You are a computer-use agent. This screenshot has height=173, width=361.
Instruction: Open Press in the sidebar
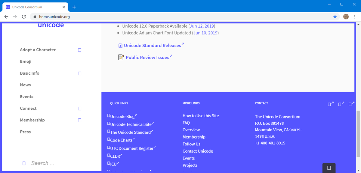(x=25, y=132)
